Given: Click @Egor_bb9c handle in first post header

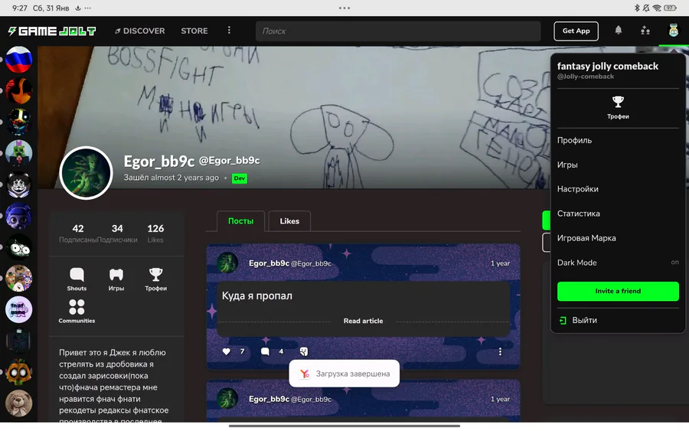Looking at the screenshot, I should point(311,263).
